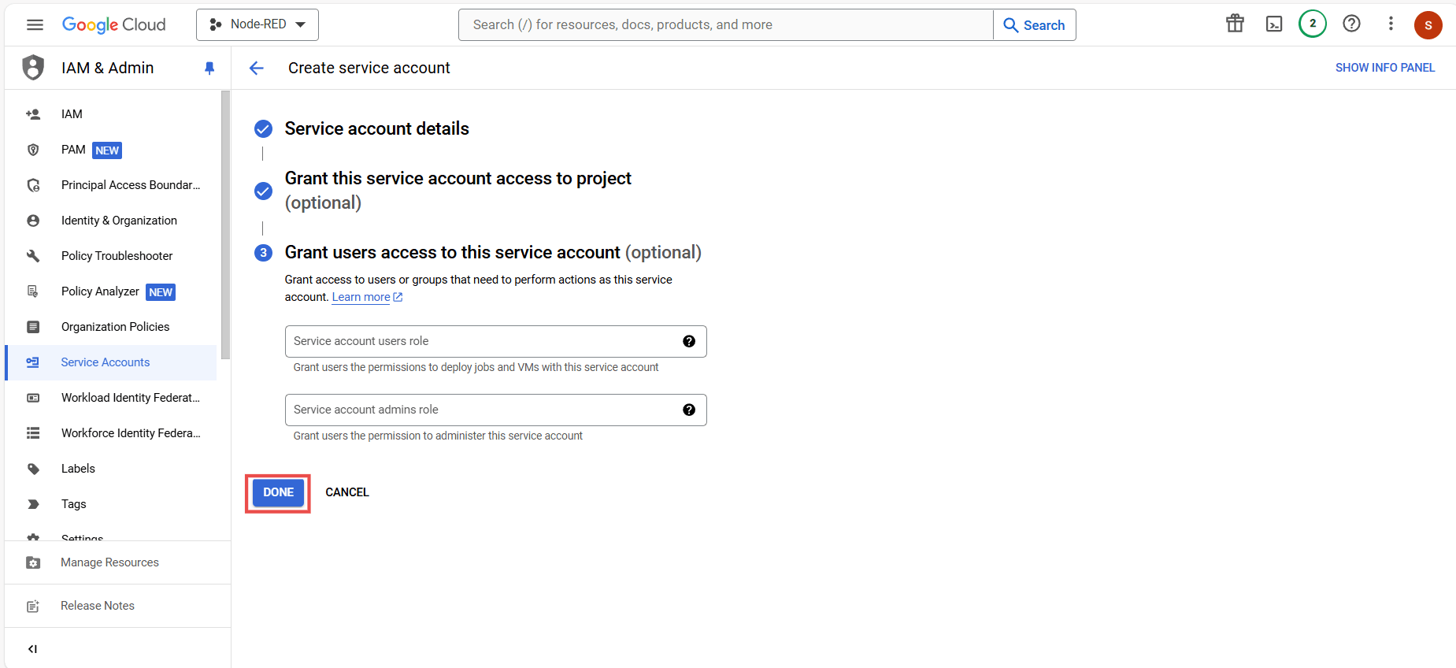Screen dimensions: 1456x668
Task: Click the DONE button
Action: (x=277, y=492)
